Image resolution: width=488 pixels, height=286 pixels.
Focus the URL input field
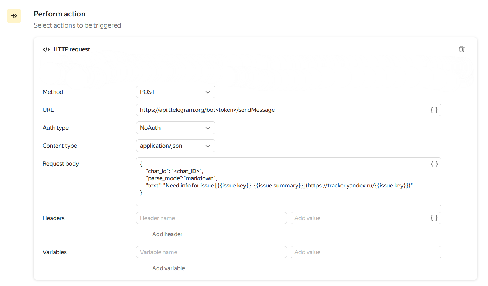280,110
